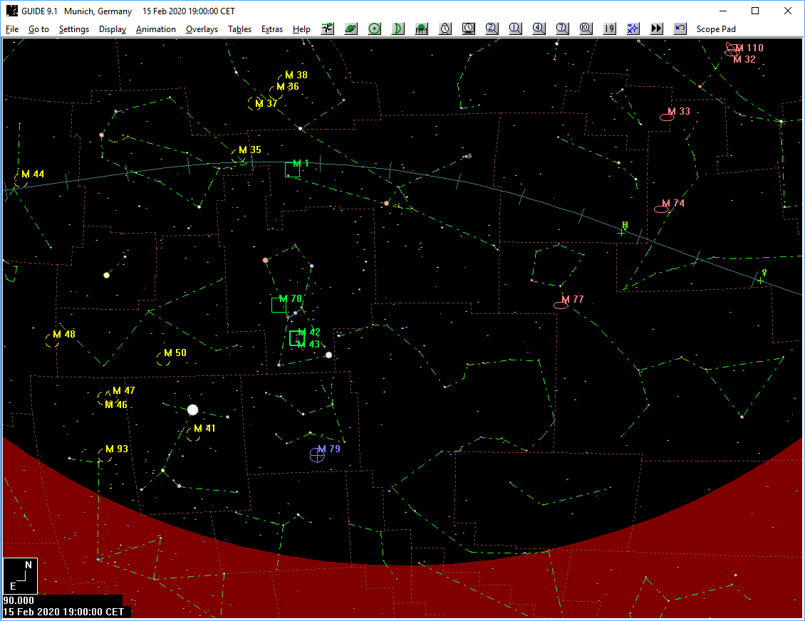
Task: Click the N/E compass indicator box
Action: [x=20, y=576]
